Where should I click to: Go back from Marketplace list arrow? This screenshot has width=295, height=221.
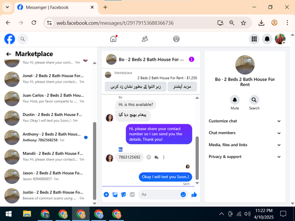8,54
